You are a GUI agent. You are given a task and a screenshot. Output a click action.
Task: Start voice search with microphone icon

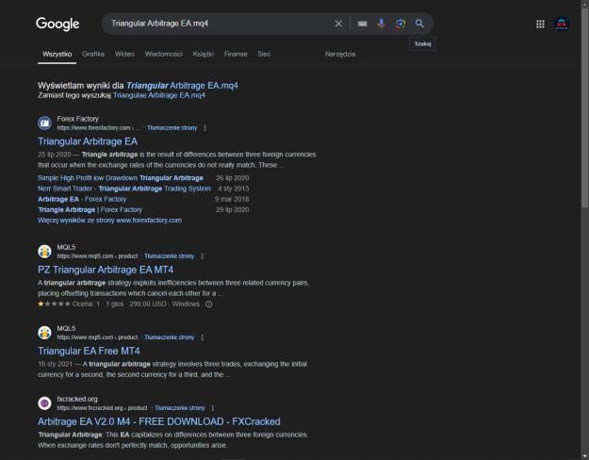381,24
